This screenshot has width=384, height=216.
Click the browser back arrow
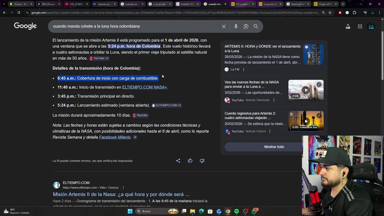pyautogui.click(x=4, y=13)
